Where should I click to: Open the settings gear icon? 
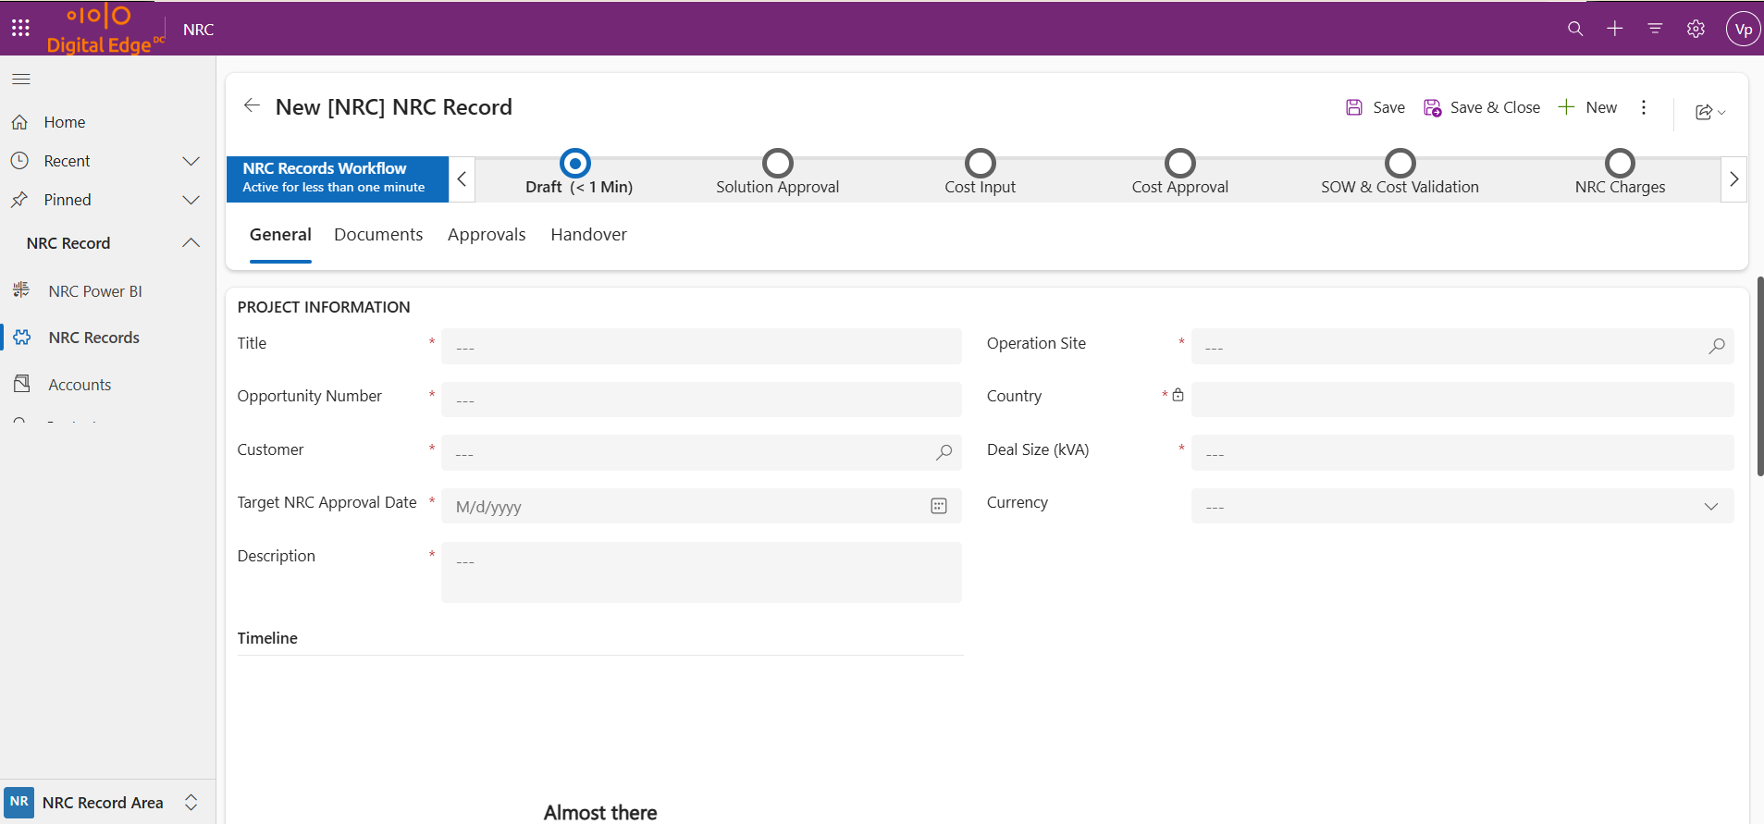(x=1696, y=29)
